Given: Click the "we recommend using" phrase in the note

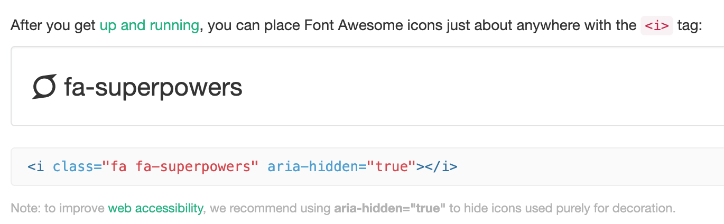Looking at the screenshot, I should pyautogui.click(x=271, y=208).
